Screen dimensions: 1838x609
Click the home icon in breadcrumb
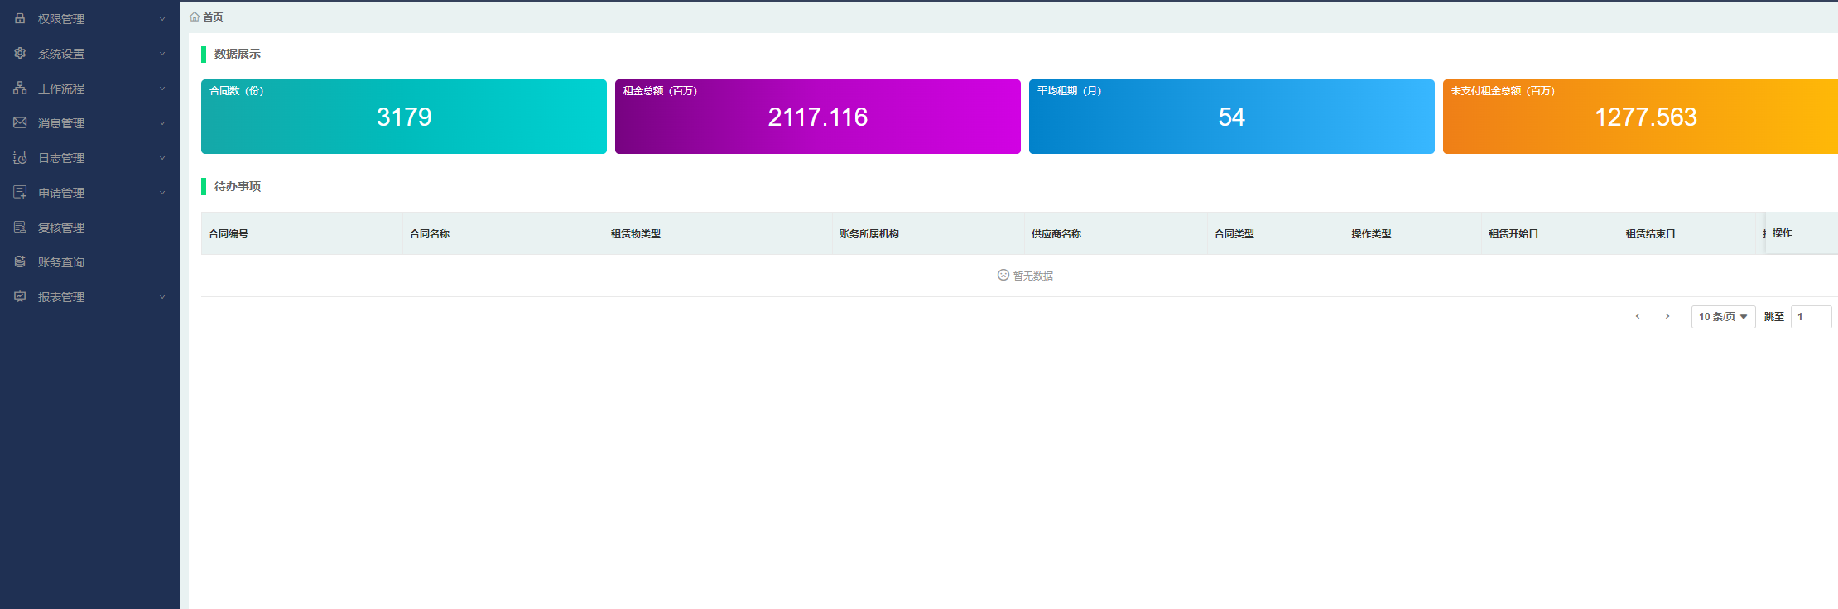coord(195,17)
